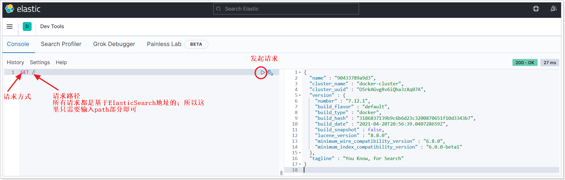
Task: Open the help lifebuoy icon
Action: (x=536, y=9)
